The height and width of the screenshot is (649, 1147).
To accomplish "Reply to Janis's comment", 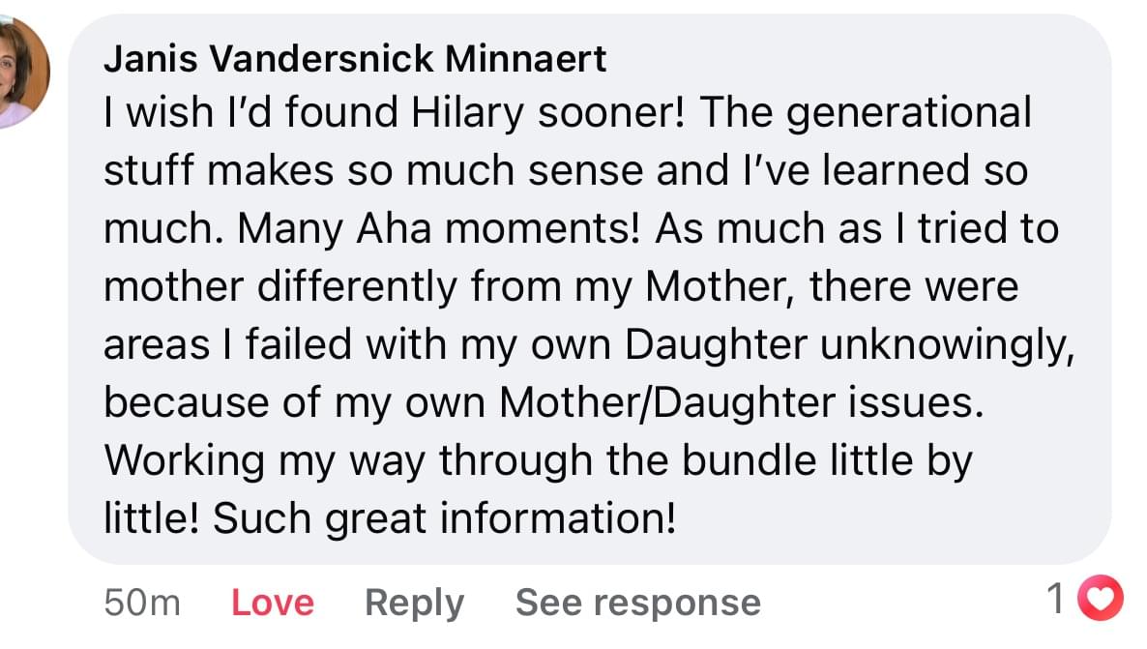I will coord(414,603).
